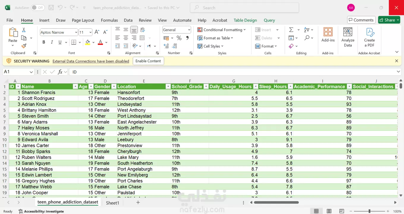Apply Comma Style number format
Image resolution: width=404 pixels, height=214 pixels.
tap(187, 38)
